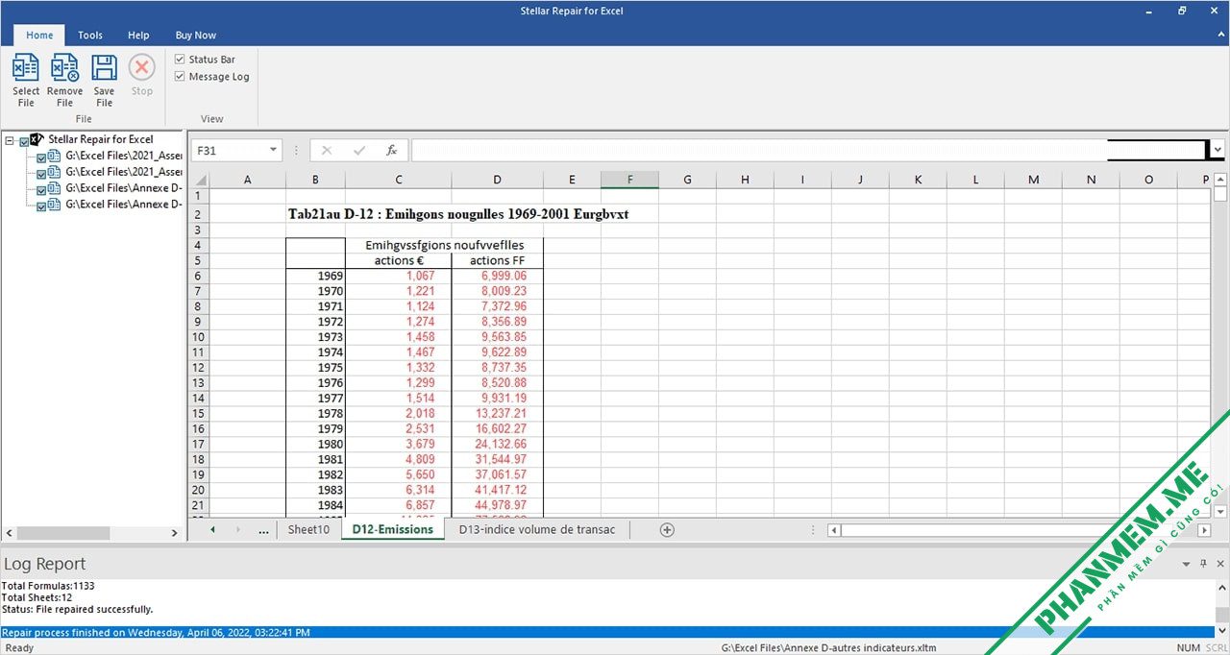The height and width of the screenshot is (655, 1230).
Task: Click the three-dot handle beside the name box
Action: [x=296, y=151]
